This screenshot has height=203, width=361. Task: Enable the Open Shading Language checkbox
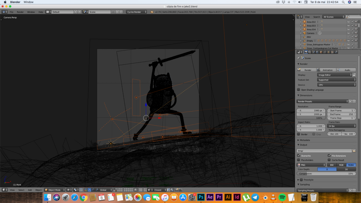point(299,90)
